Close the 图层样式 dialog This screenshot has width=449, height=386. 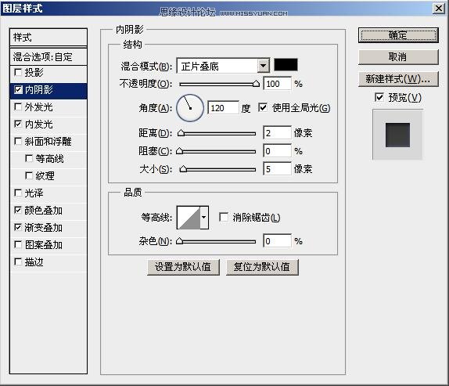point(439,9)
